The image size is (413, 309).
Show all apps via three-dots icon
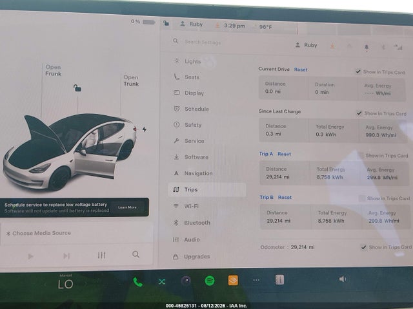click(256, 280)
